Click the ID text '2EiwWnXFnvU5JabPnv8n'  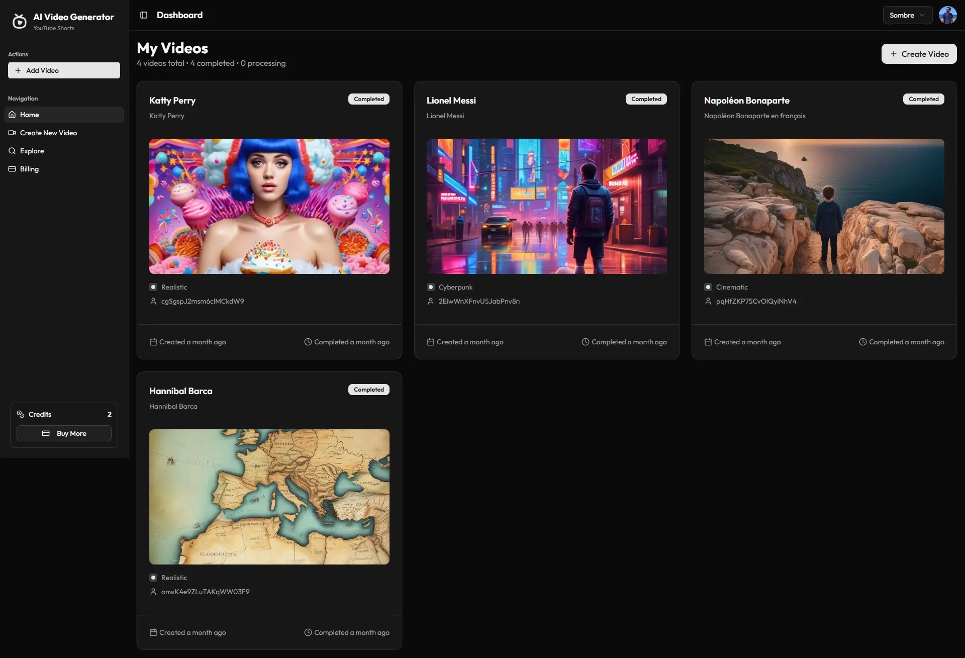tap(479, 301)
